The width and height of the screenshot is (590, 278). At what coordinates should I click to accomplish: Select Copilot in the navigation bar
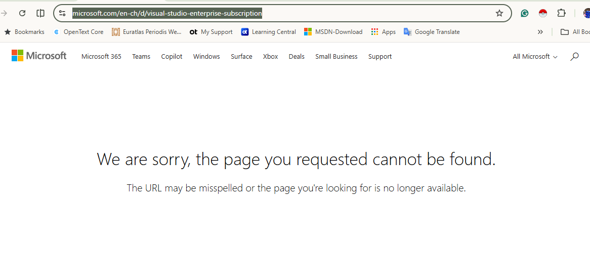click(172, 57)
